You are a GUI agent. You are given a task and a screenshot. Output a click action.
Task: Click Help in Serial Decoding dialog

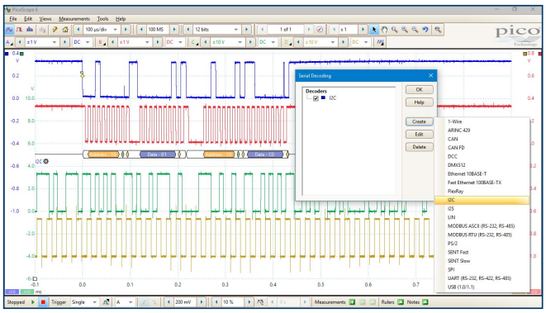point(420,102)
